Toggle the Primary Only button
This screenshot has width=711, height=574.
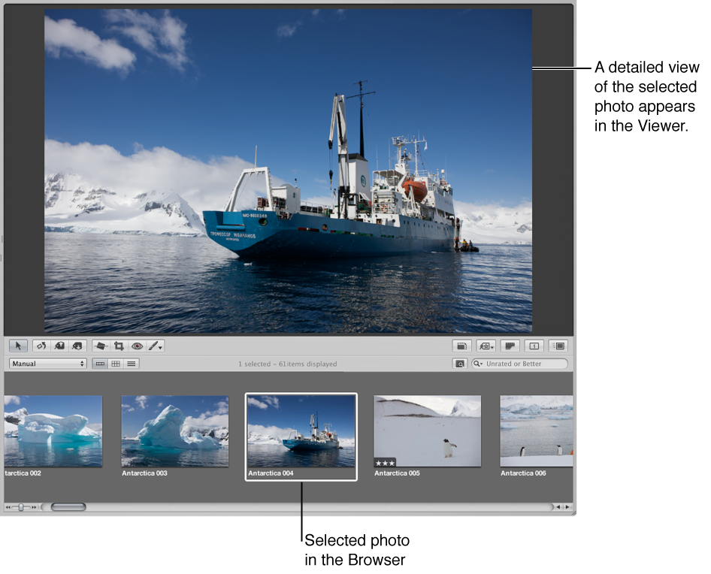pos(534,346)
